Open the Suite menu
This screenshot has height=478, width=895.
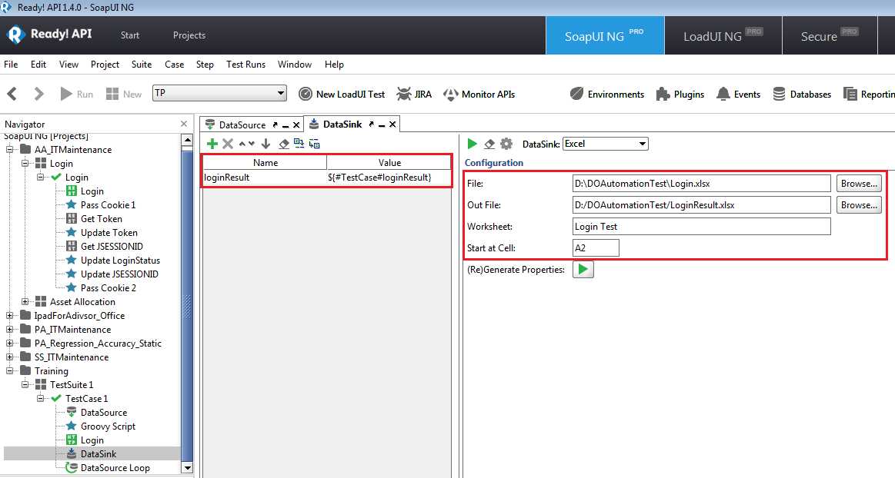[142, 65]
